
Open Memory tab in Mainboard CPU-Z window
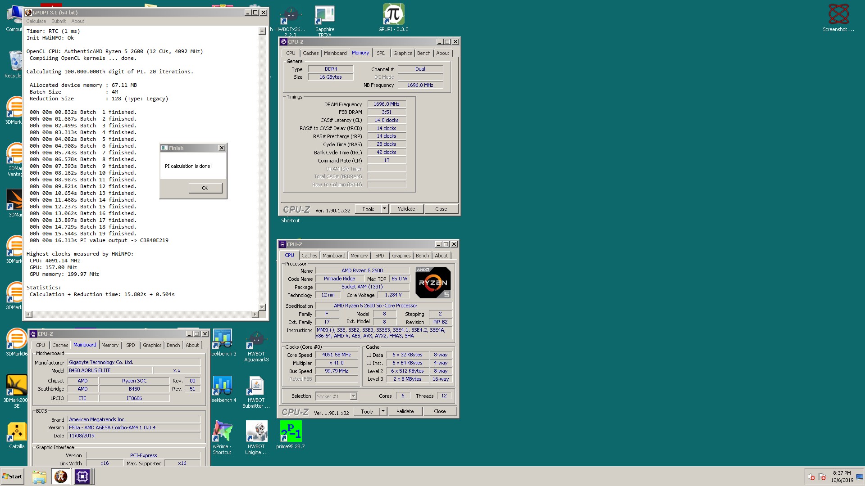pyautogui.click(x=110, y=345)
